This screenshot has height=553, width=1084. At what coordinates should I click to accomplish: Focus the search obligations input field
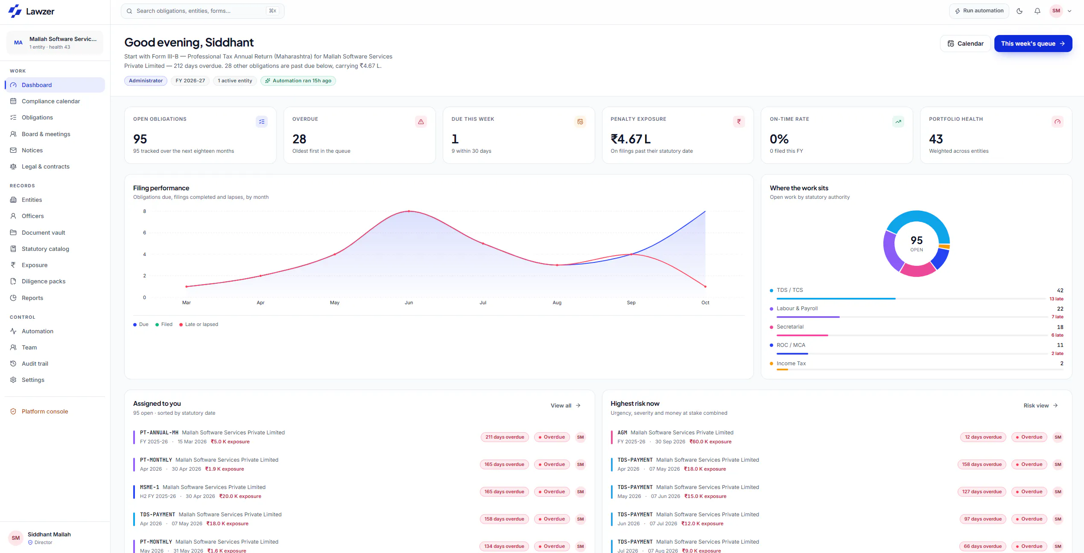click(x=202, y=11)
